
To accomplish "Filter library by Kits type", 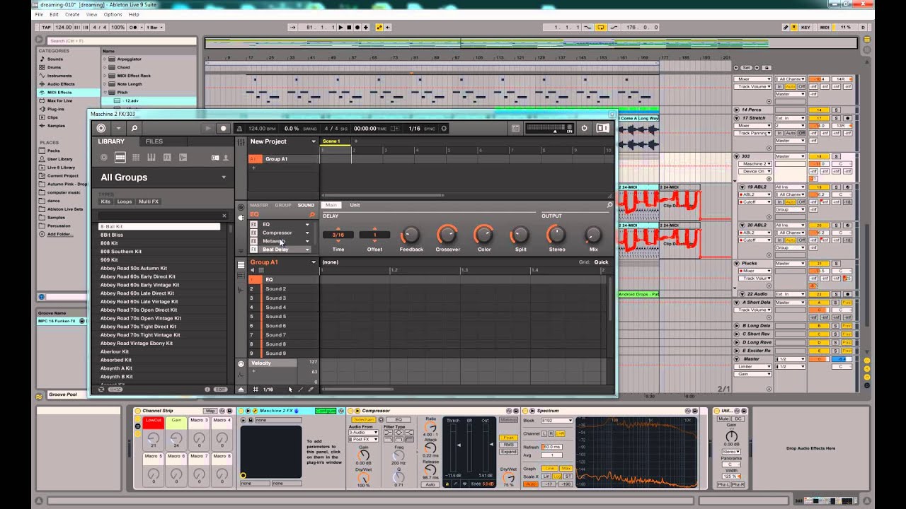I will click(x=106, y=201).
